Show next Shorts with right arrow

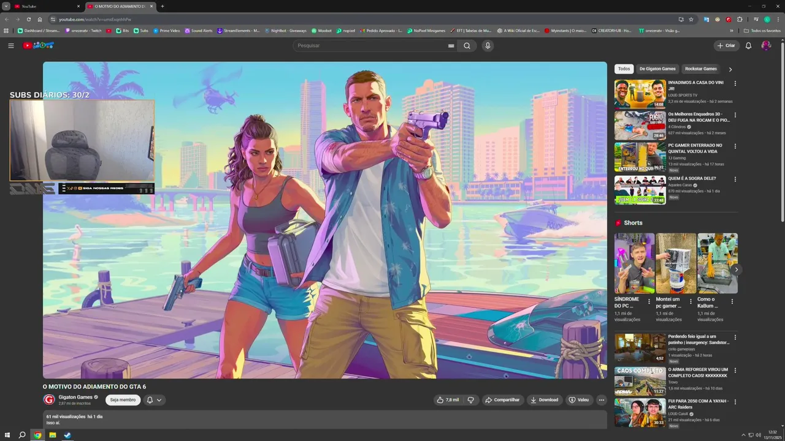point(737,269)
